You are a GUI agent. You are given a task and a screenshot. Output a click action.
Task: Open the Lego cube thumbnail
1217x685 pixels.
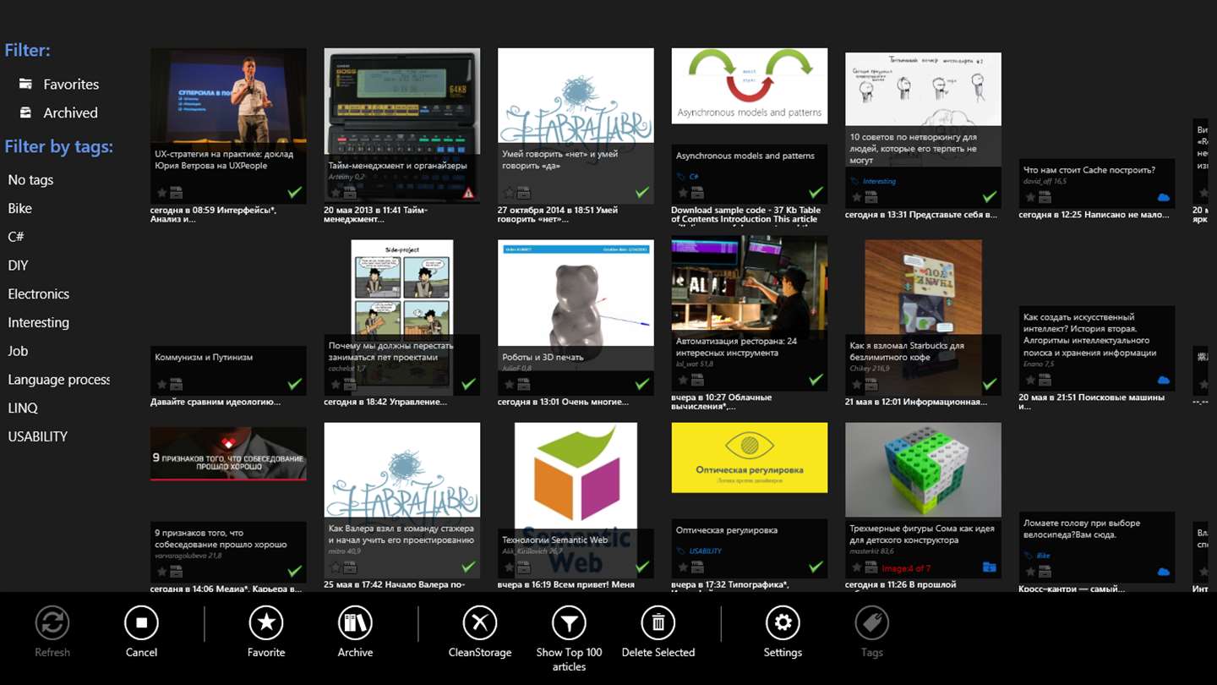pyautogui.click(x=923, y=469)
